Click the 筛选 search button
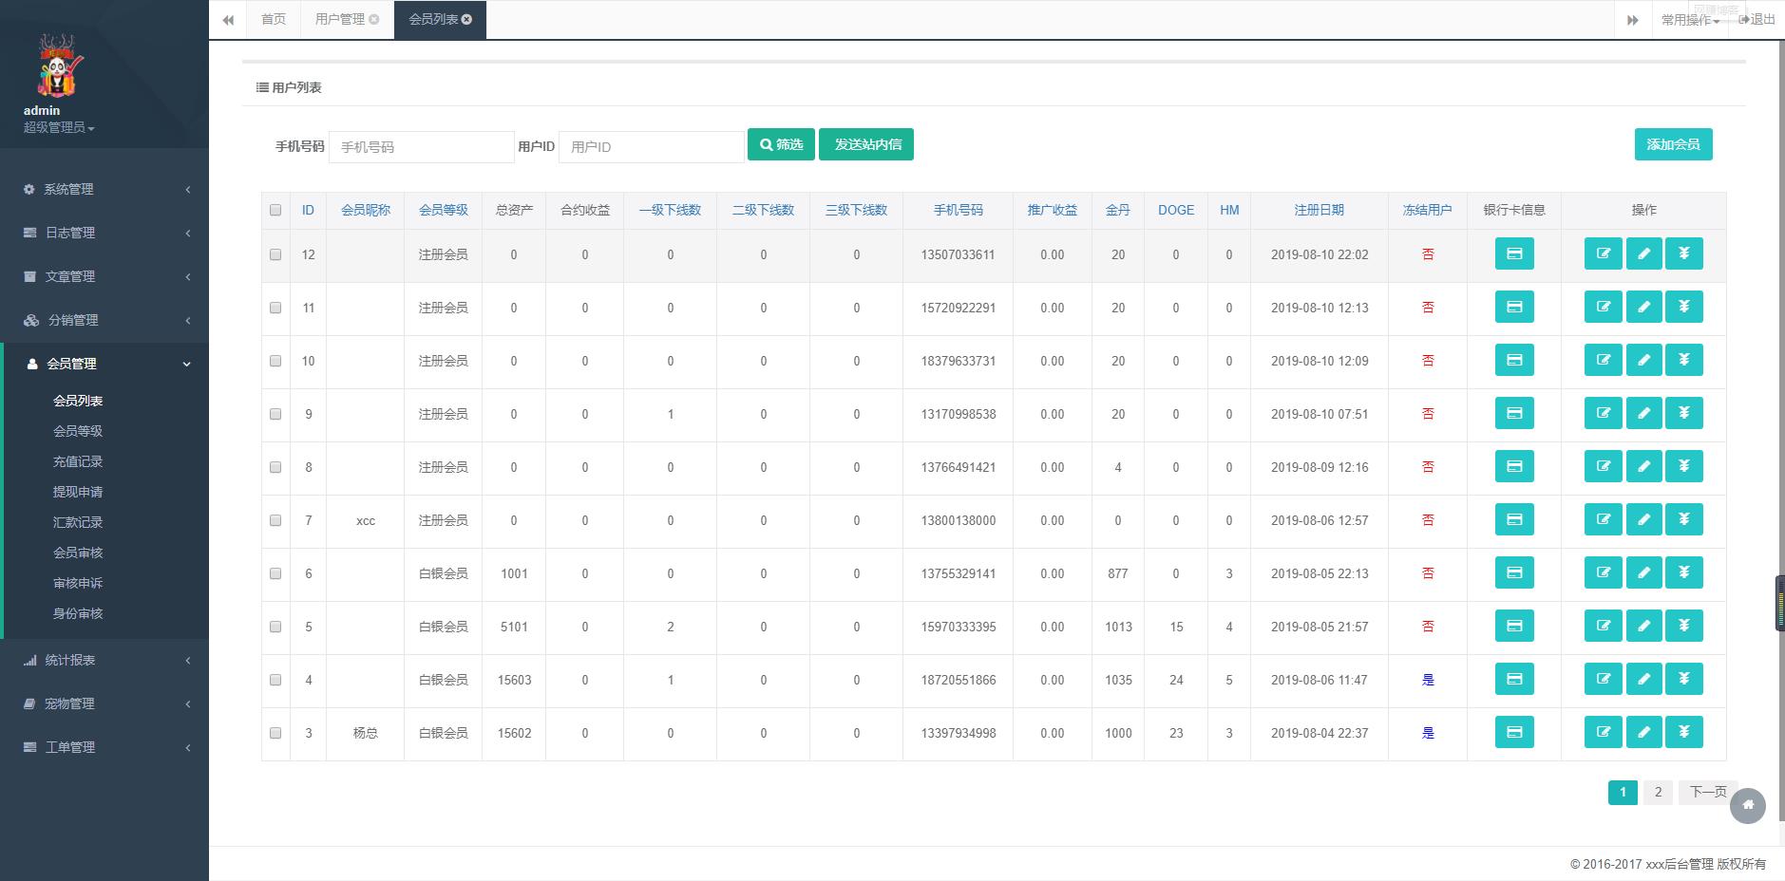 pos(781,144)
